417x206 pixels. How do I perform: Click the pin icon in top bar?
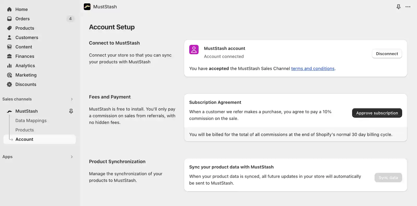pyautogui.click(x=398, y=7)
